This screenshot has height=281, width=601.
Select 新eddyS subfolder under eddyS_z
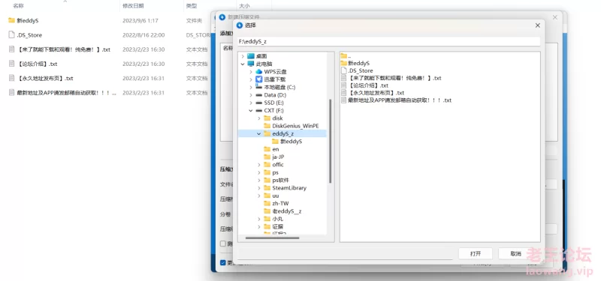[x=287, y=142]
